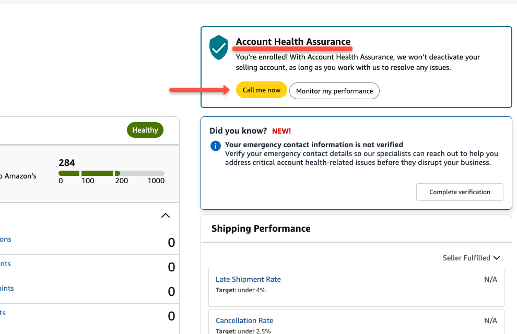517x334 pixels.
Task: Click the 'Target: under 2.5%' text
Action: (243, 331)
